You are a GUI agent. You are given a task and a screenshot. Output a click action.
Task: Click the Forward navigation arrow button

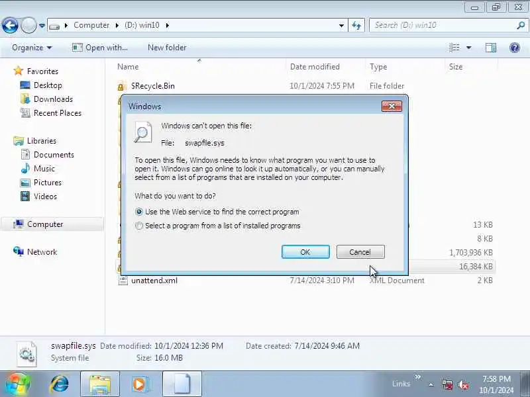pos(28,25)
